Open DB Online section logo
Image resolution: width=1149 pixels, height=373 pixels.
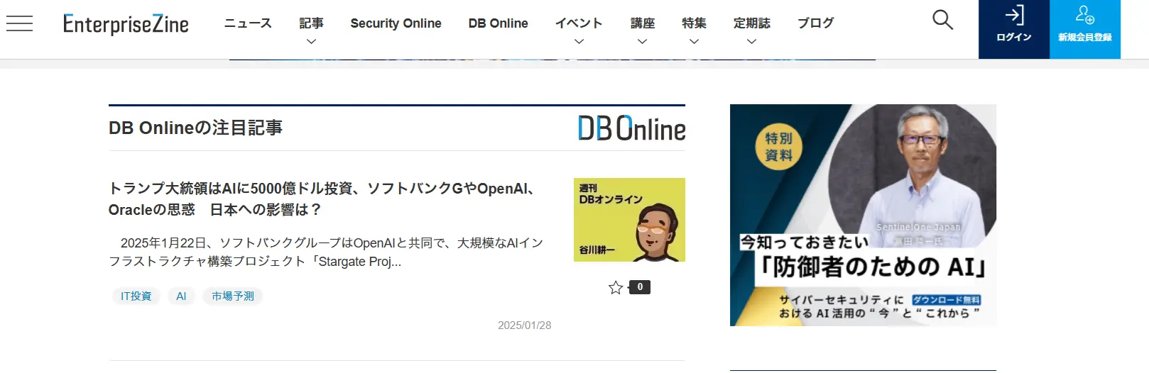631,128
